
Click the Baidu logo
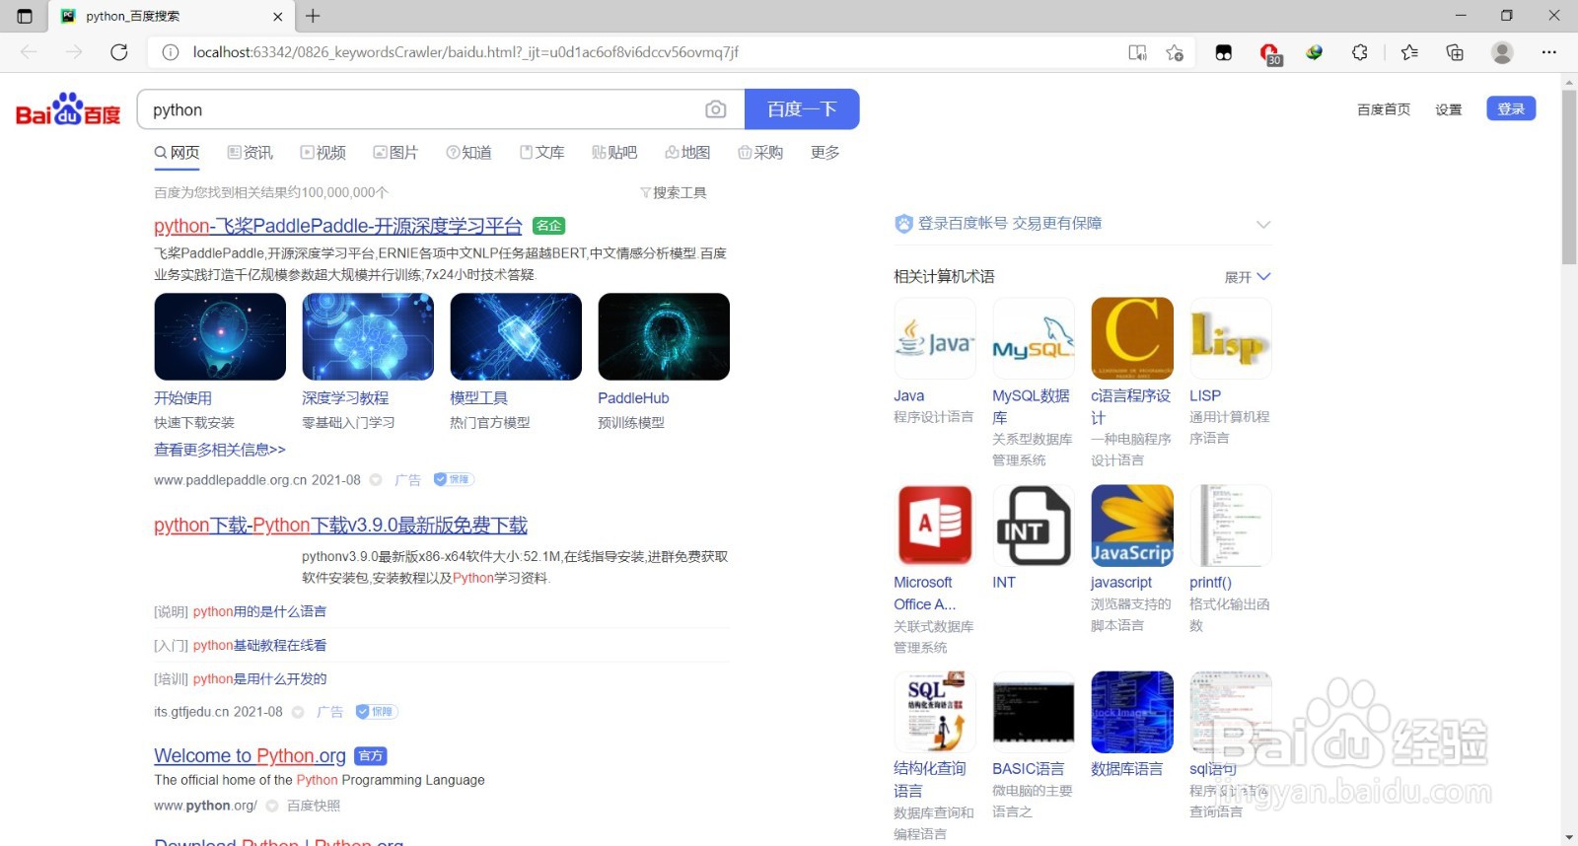click(68, 109)
